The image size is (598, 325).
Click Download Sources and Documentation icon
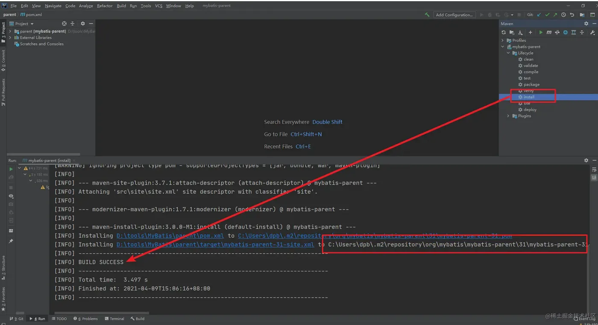pyautogui.click(x=520, y=32)
